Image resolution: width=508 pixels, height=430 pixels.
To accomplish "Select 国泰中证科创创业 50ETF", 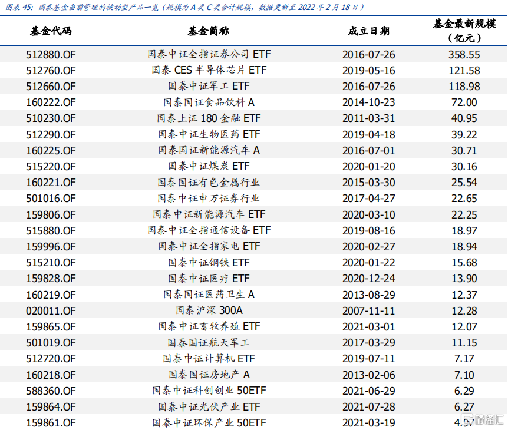I will [209, 391].
